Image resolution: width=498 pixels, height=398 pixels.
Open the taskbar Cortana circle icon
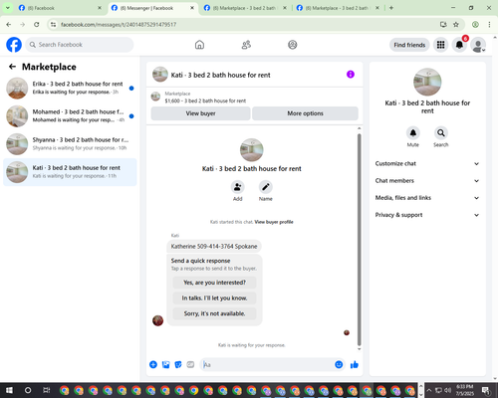coord(28,390)
